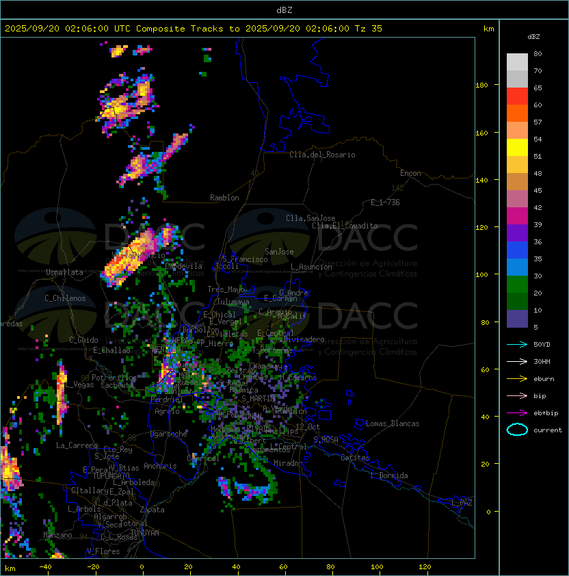
Task: Click the -40 tick on the horizontal km axis
Action: click(x=45, y=567)
